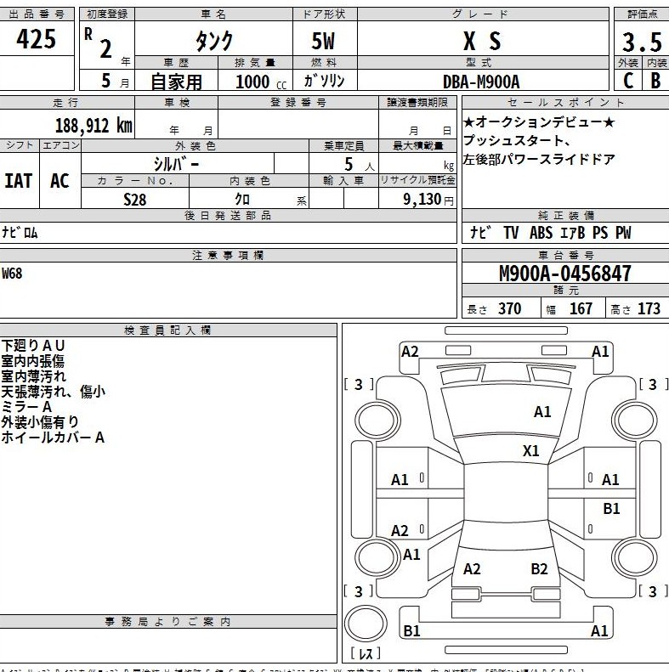This screenshot has height=672, width=669.
Task: Select the shift type IAT
Action: (x=19, y=180)
